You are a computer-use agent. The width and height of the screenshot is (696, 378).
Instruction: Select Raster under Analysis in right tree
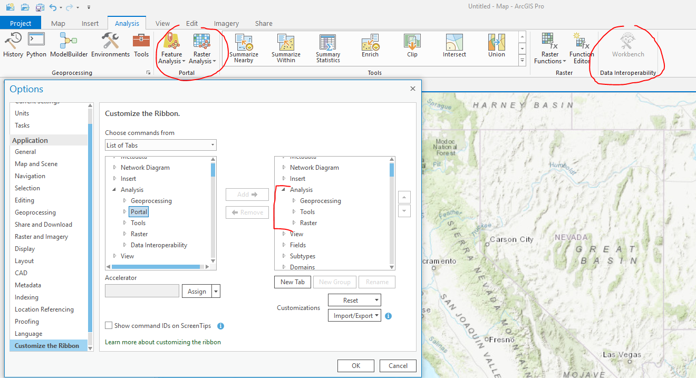[308, 223]
